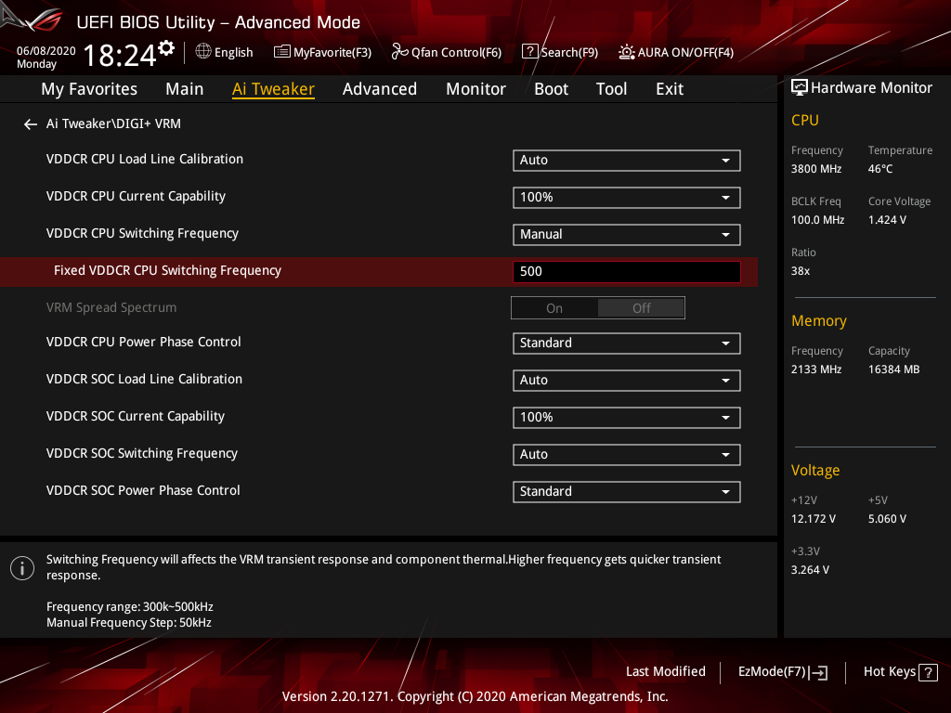Click the Hardware Monitor screen icon
This screenshot has height=713, width=951.
[800, 88]
